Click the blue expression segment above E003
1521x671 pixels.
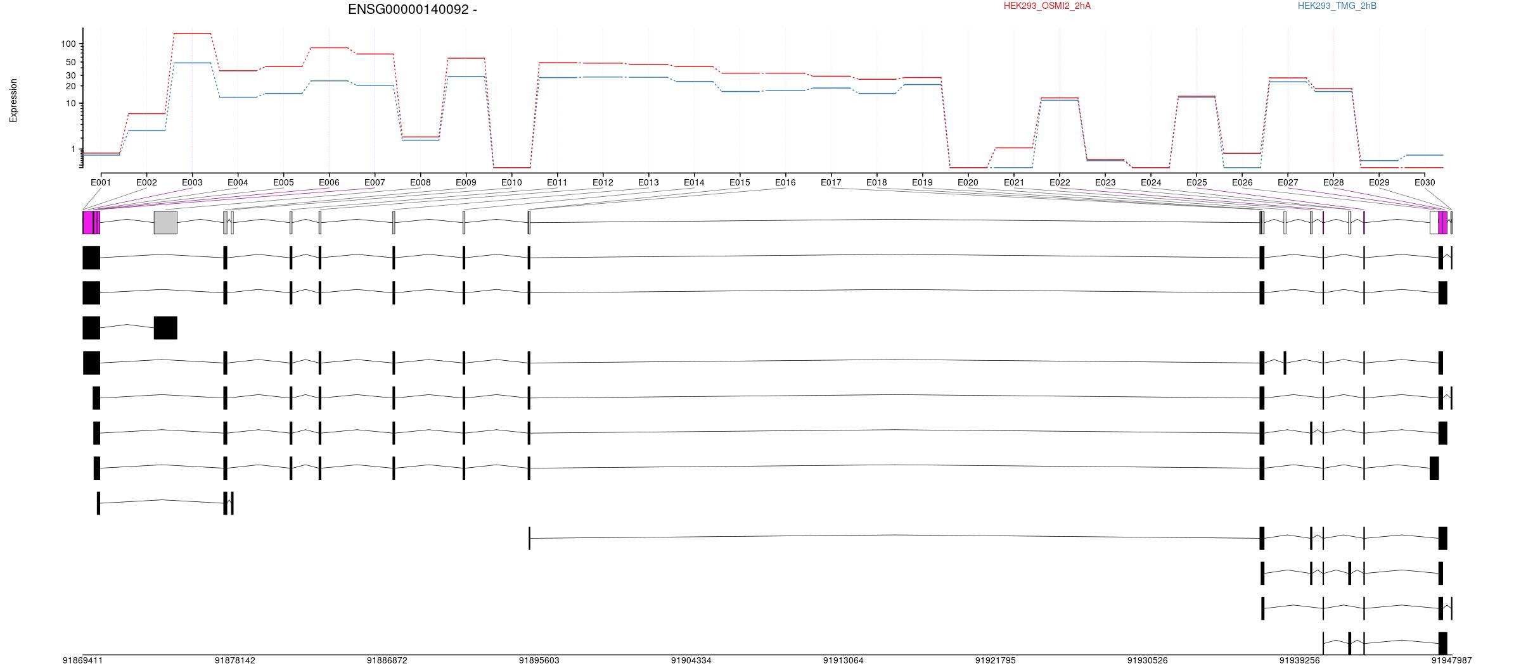(192, 63)
